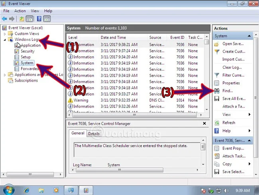Viewport: 259px width, 195px height.
Task: Open the Action menu in the menu bar
Action: [20, 11]
